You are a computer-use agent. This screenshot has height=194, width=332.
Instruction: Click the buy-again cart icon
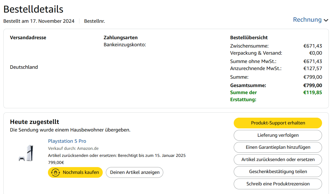56,173
